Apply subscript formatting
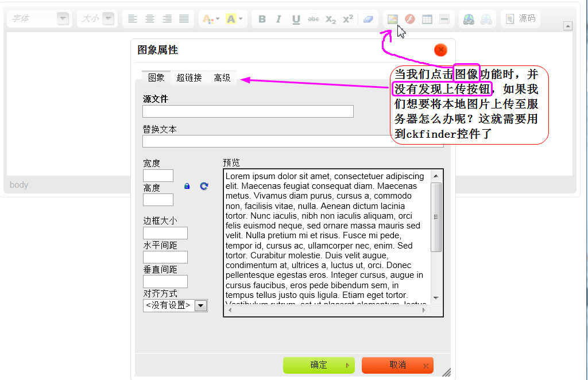Image resolution: width=588 pixels, height=380 pixels. coord(330,19)
